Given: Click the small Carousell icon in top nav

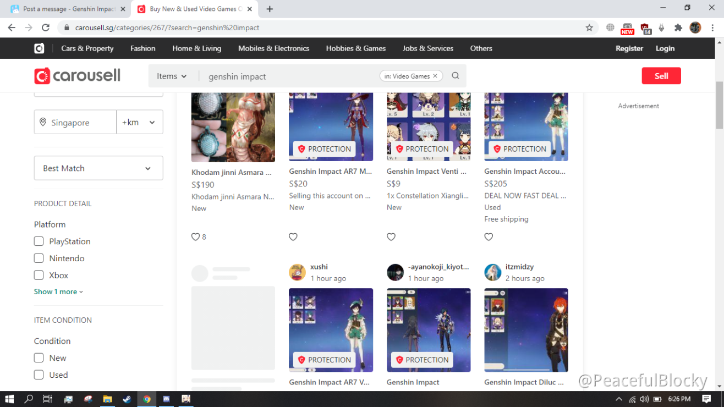Looking at the screenshot, I should pos(39,48).
